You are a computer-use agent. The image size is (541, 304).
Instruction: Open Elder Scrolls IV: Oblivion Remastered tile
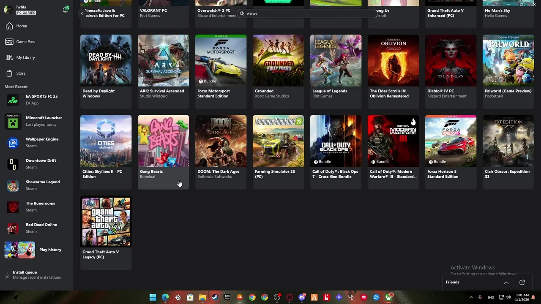(393, 71)
